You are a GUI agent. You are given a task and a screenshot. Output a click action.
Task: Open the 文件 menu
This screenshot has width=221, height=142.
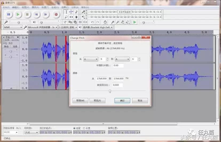[6, 7]
